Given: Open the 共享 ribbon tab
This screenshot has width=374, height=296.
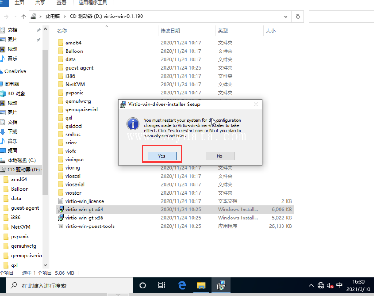Looking at the screenshot, I should pyautogui.click(x=40, y=3).
